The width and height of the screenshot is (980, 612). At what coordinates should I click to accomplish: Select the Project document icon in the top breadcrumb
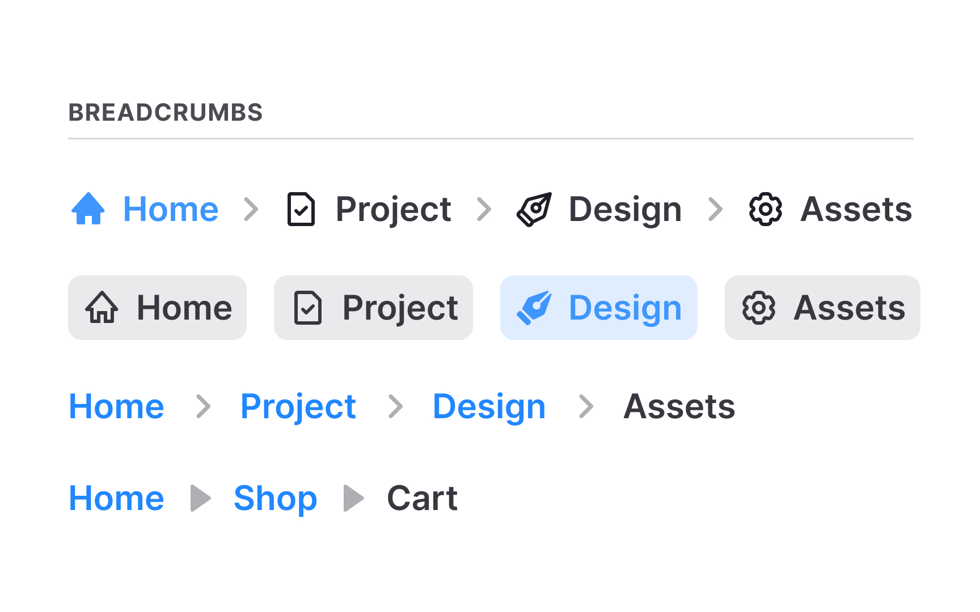pyautogui.click(x=301, y=209)
